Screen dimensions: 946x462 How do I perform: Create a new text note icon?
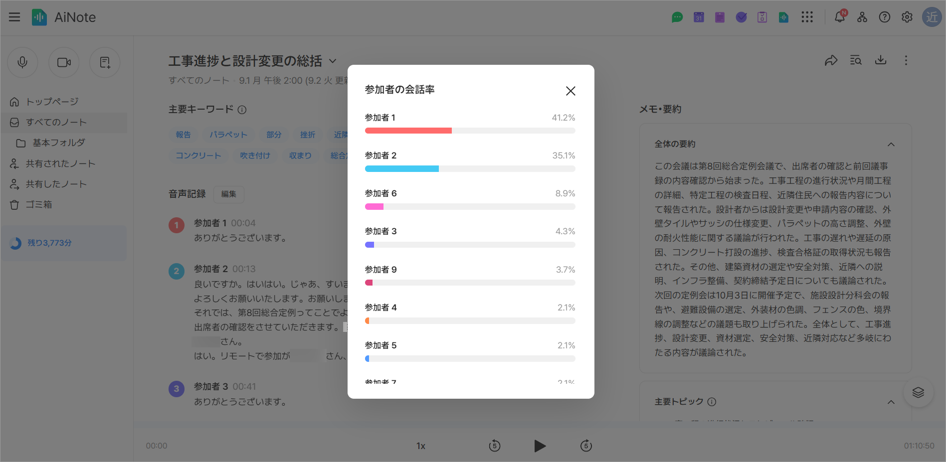coord(105,62)
